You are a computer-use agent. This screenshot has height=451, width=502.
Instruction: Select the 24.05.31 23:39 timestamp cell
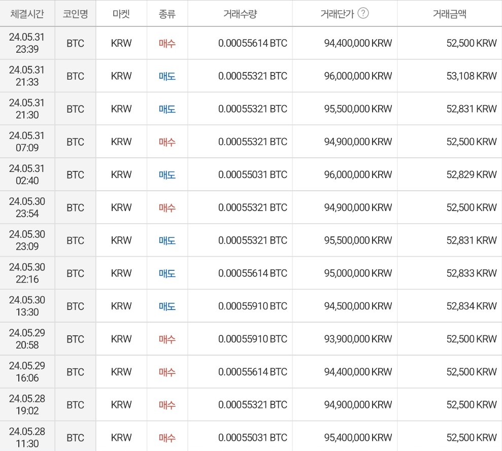click(27, 43)
